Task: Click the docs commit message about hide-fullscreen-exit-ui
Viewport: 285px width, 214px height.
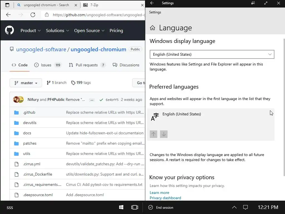Action: point(105,133)
